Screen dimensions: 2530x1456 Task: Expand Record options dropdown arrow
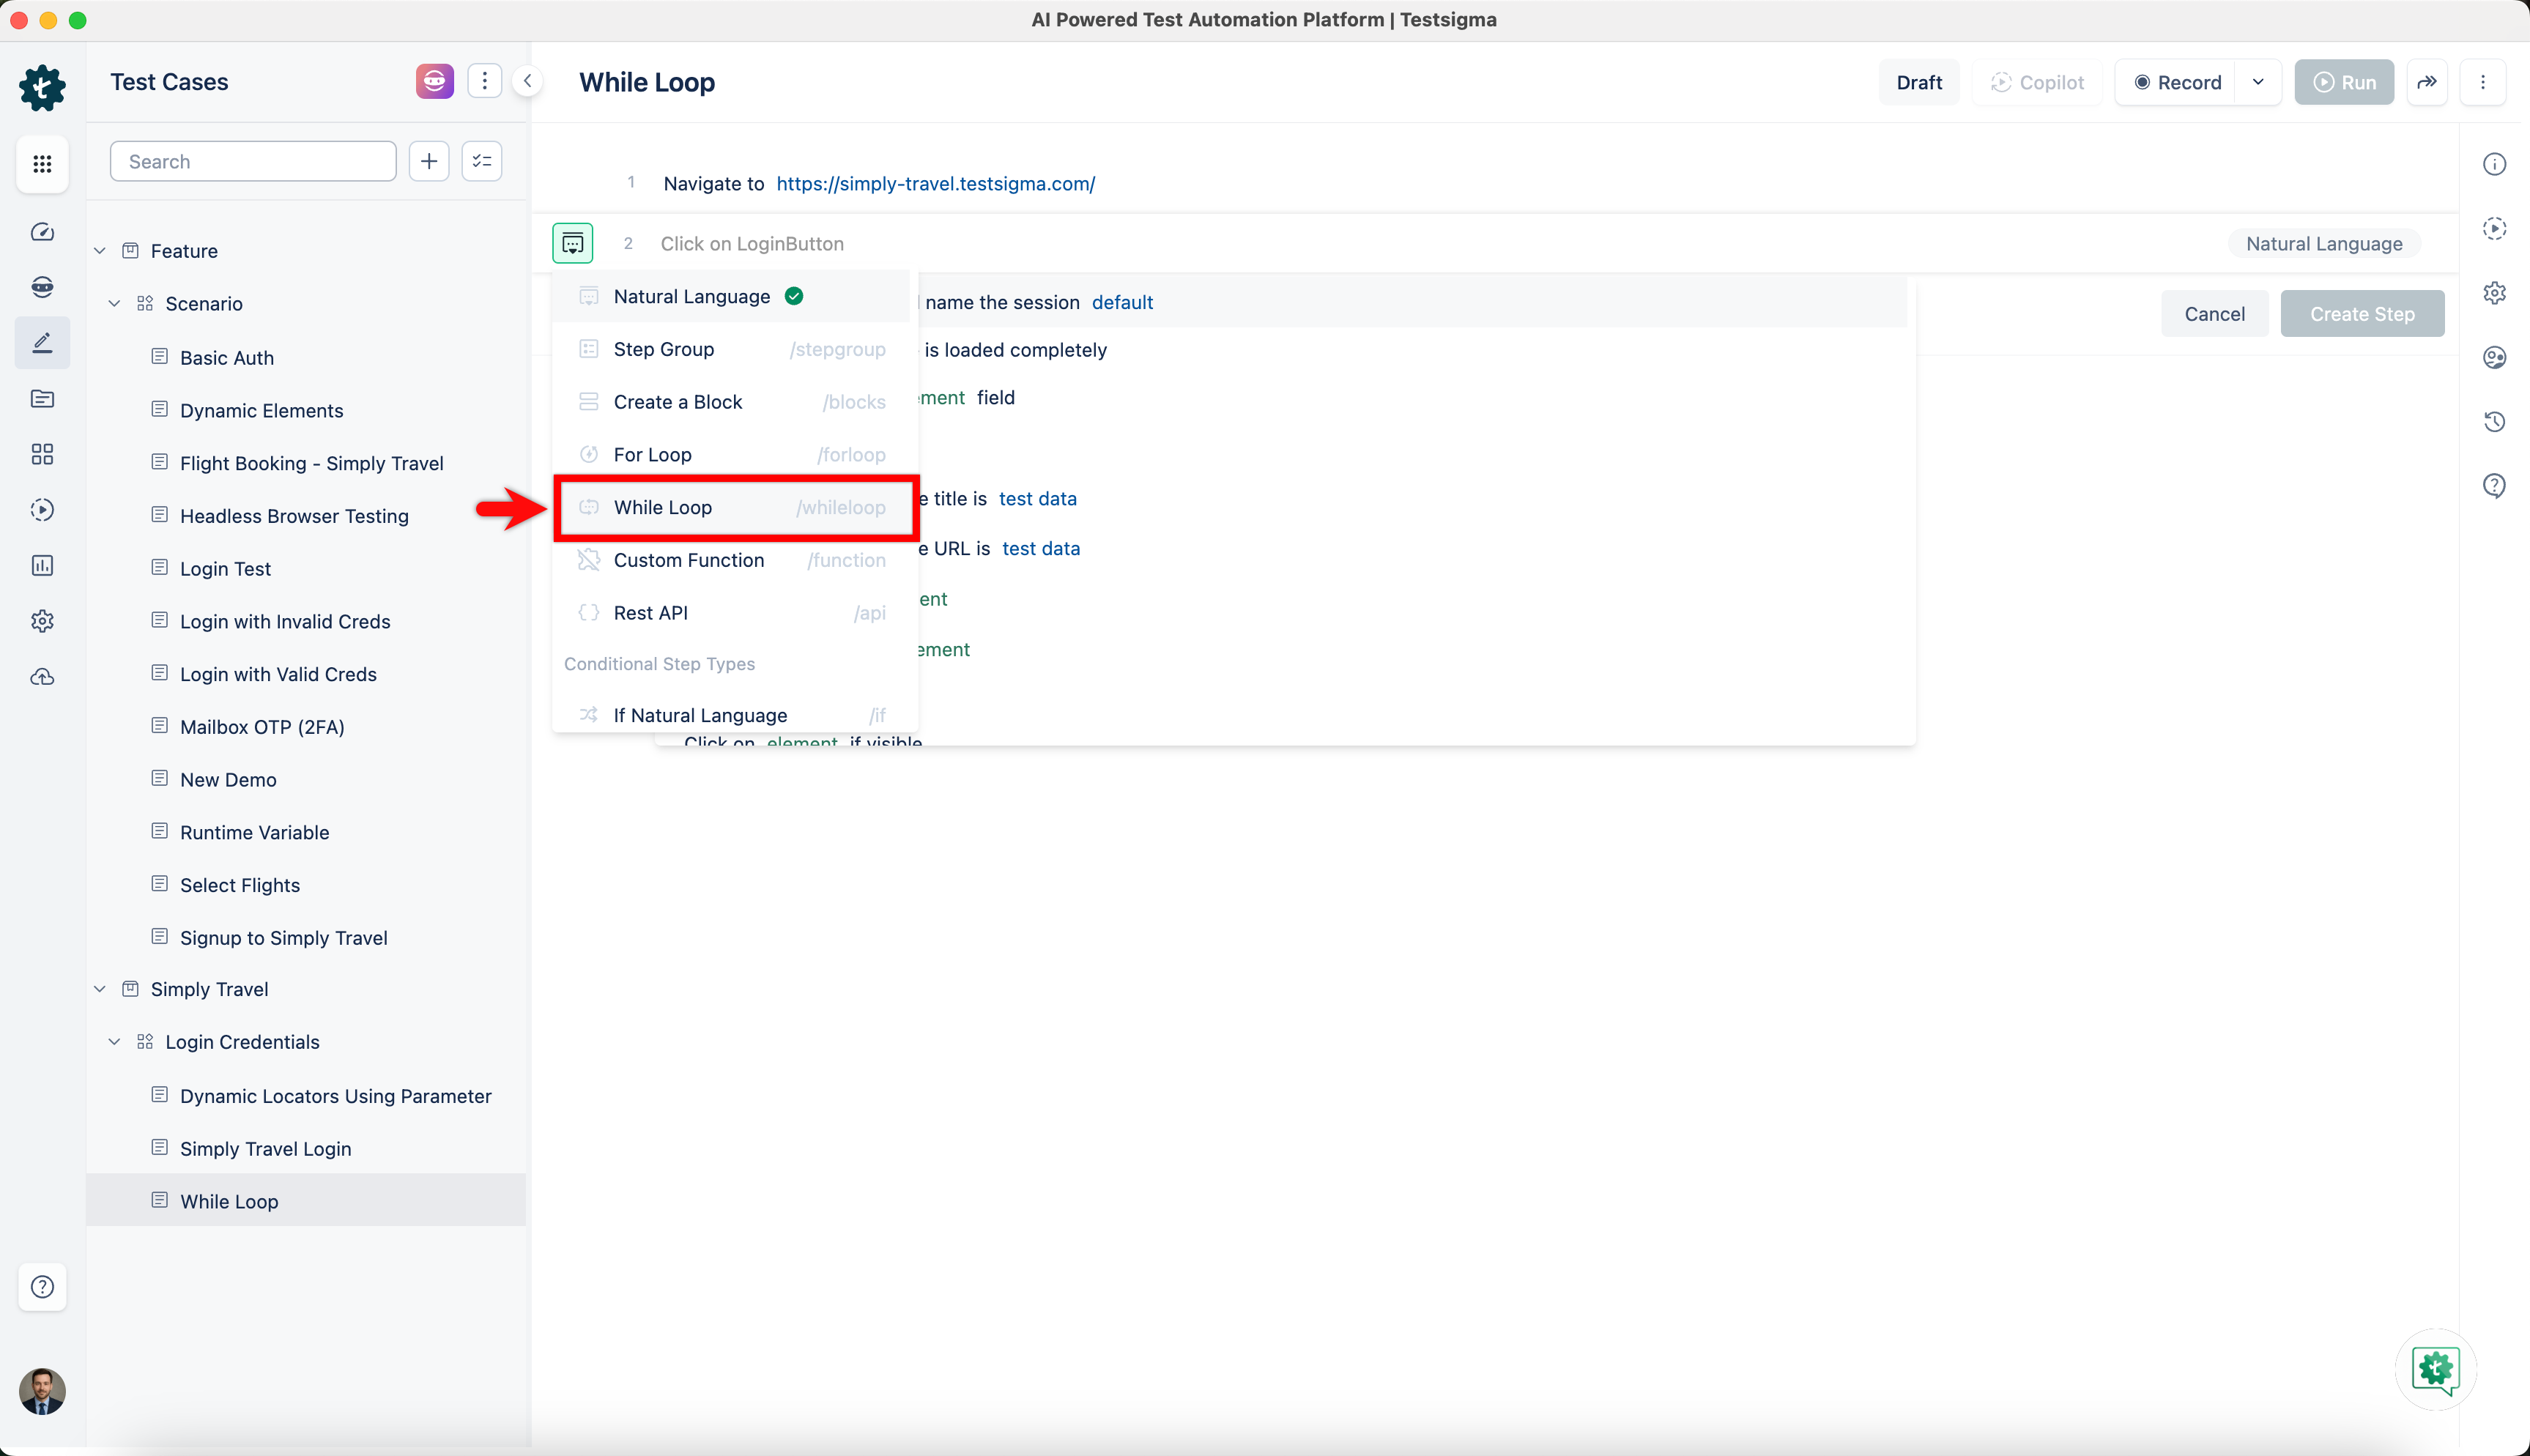coord(2258,82)
